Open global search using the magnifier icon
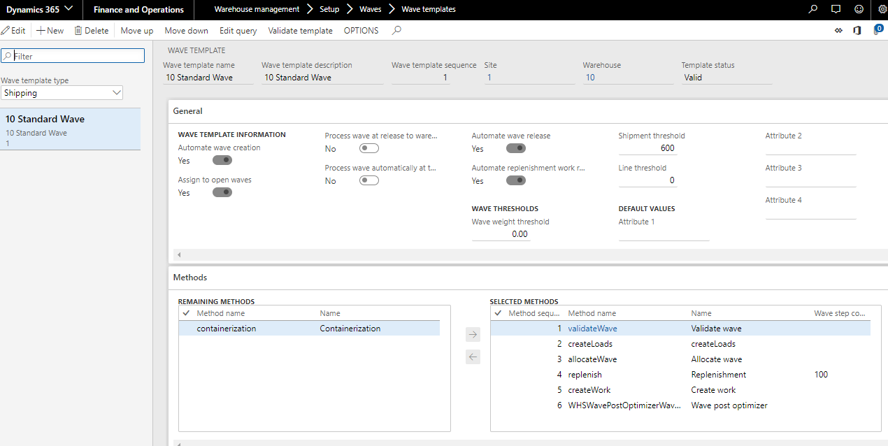This screenshot has height=446, width=888. 811,9
